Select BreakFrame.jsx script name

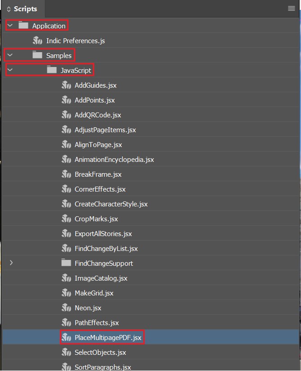[98, 174]
